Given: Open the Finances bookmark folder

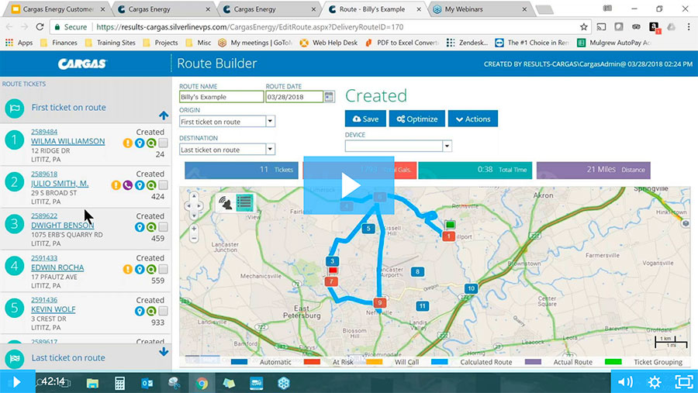Looking at the screenshot, I should pyautogui.click(x=59, y=43).
